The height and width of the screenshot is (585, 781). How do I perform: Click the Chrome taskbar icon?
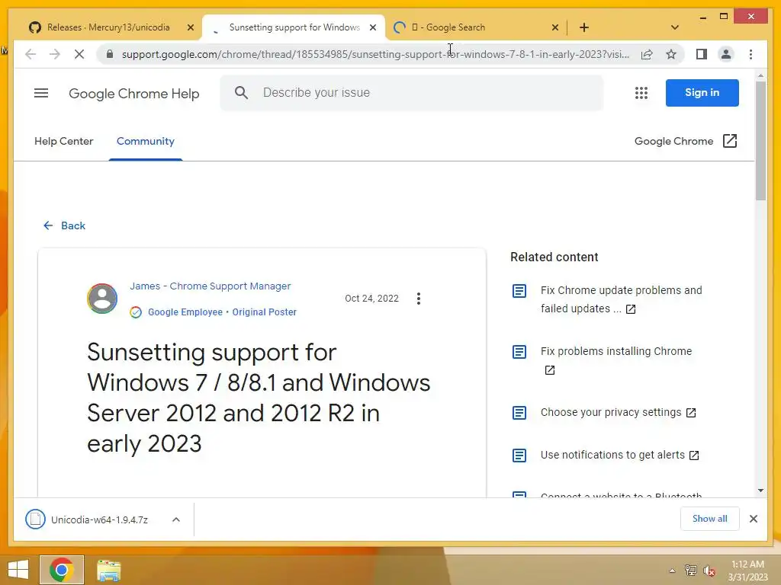pos(62,570)
